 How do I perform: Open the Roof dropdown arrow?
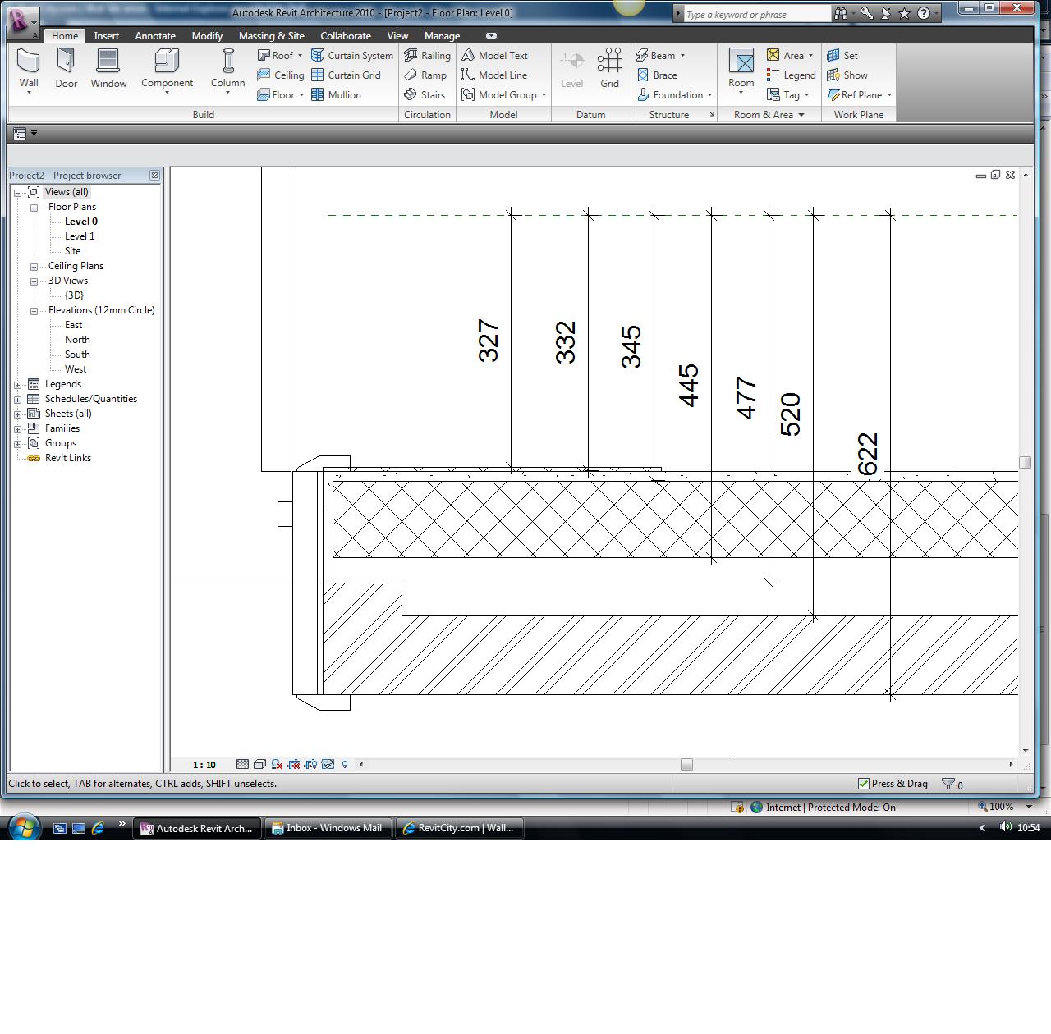(300, 56)
